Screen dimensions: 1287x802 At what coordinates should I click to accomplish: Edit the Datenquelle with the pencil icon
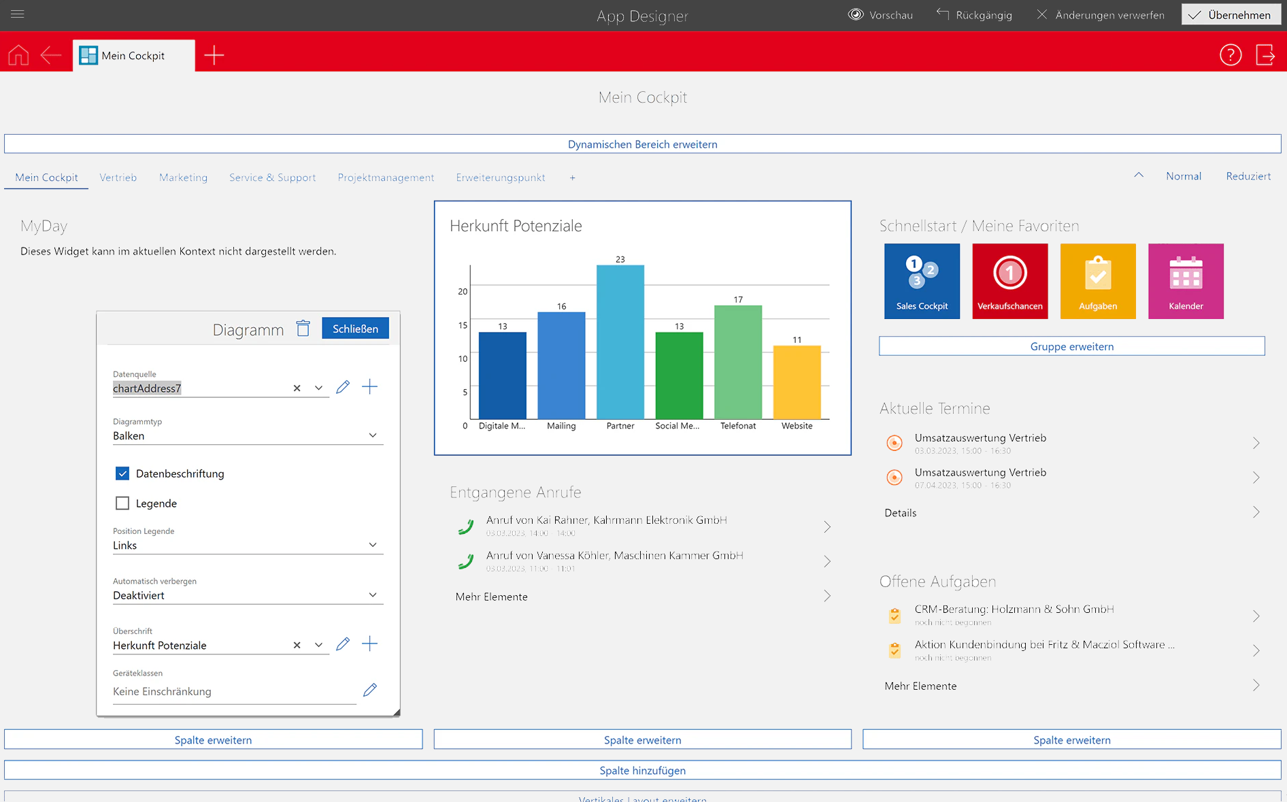tap(343, 387)
